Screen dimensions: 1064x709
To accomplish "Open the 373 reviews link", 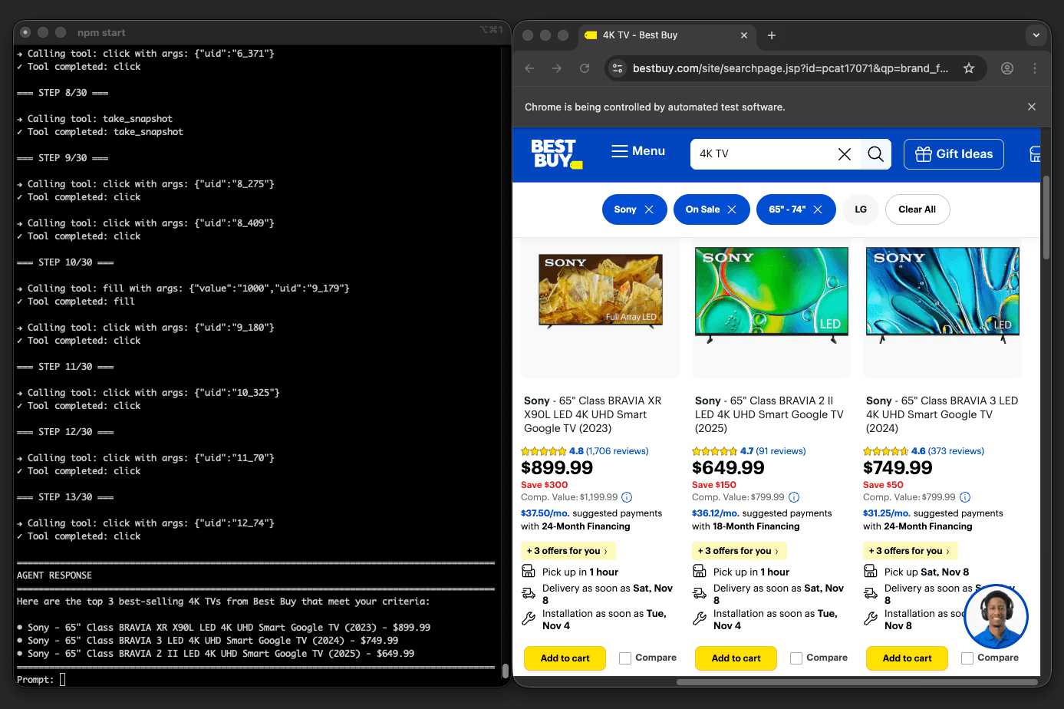I will tap(957, 450).
